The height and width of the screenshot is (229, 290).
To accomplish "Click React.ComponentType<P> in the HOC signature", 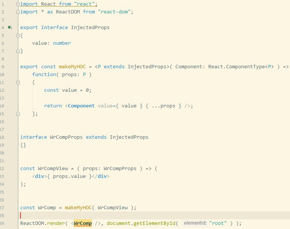I will pos(241,67).
